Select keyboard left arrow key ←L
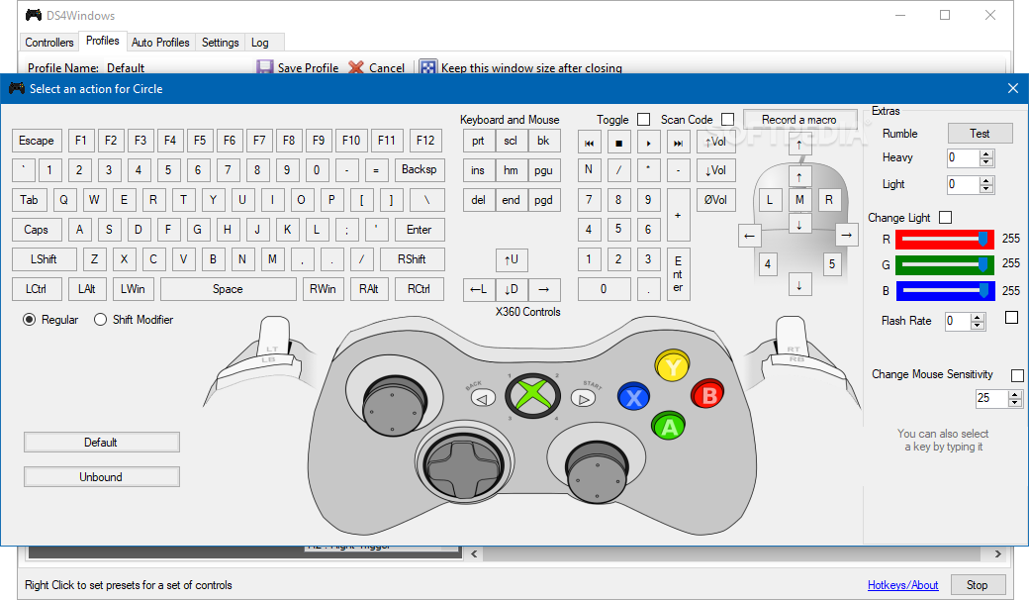The width and height of the screenshot is (1029, 600). point(479,289)
